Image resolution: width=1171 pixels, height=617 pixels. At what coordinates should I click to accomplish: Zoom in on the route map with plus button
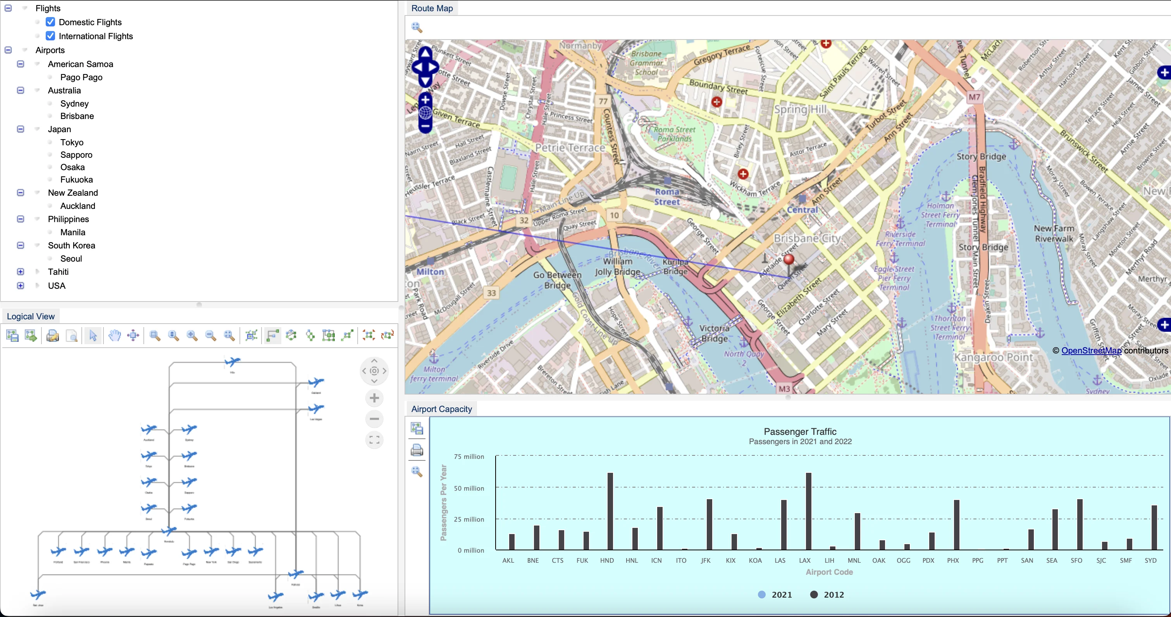425,99
